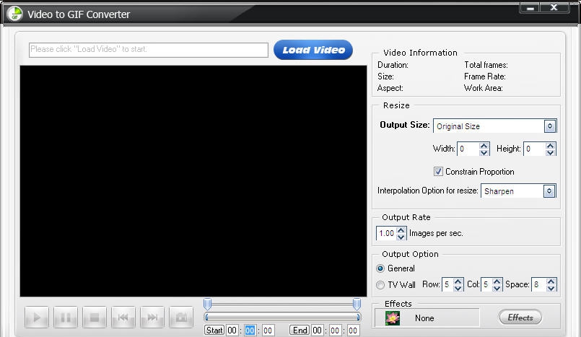Increase the TV Wall Col value
Screen dimensions: 581x337
tap(497, 281)
